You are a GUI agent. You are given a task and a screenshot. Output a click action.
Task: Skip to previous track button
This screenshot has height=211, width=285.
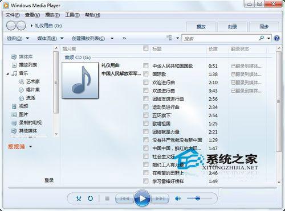tap(125, 198)
